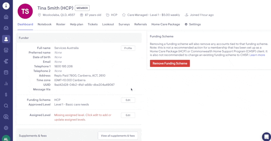The image size is (271, 141).
Task: Select the People icon in the sidebar
Action: (6, 39)
